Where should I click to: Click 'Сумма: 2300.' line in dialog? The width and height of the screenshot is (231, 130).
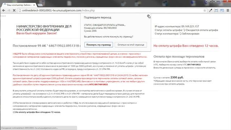tap(90, 31)
